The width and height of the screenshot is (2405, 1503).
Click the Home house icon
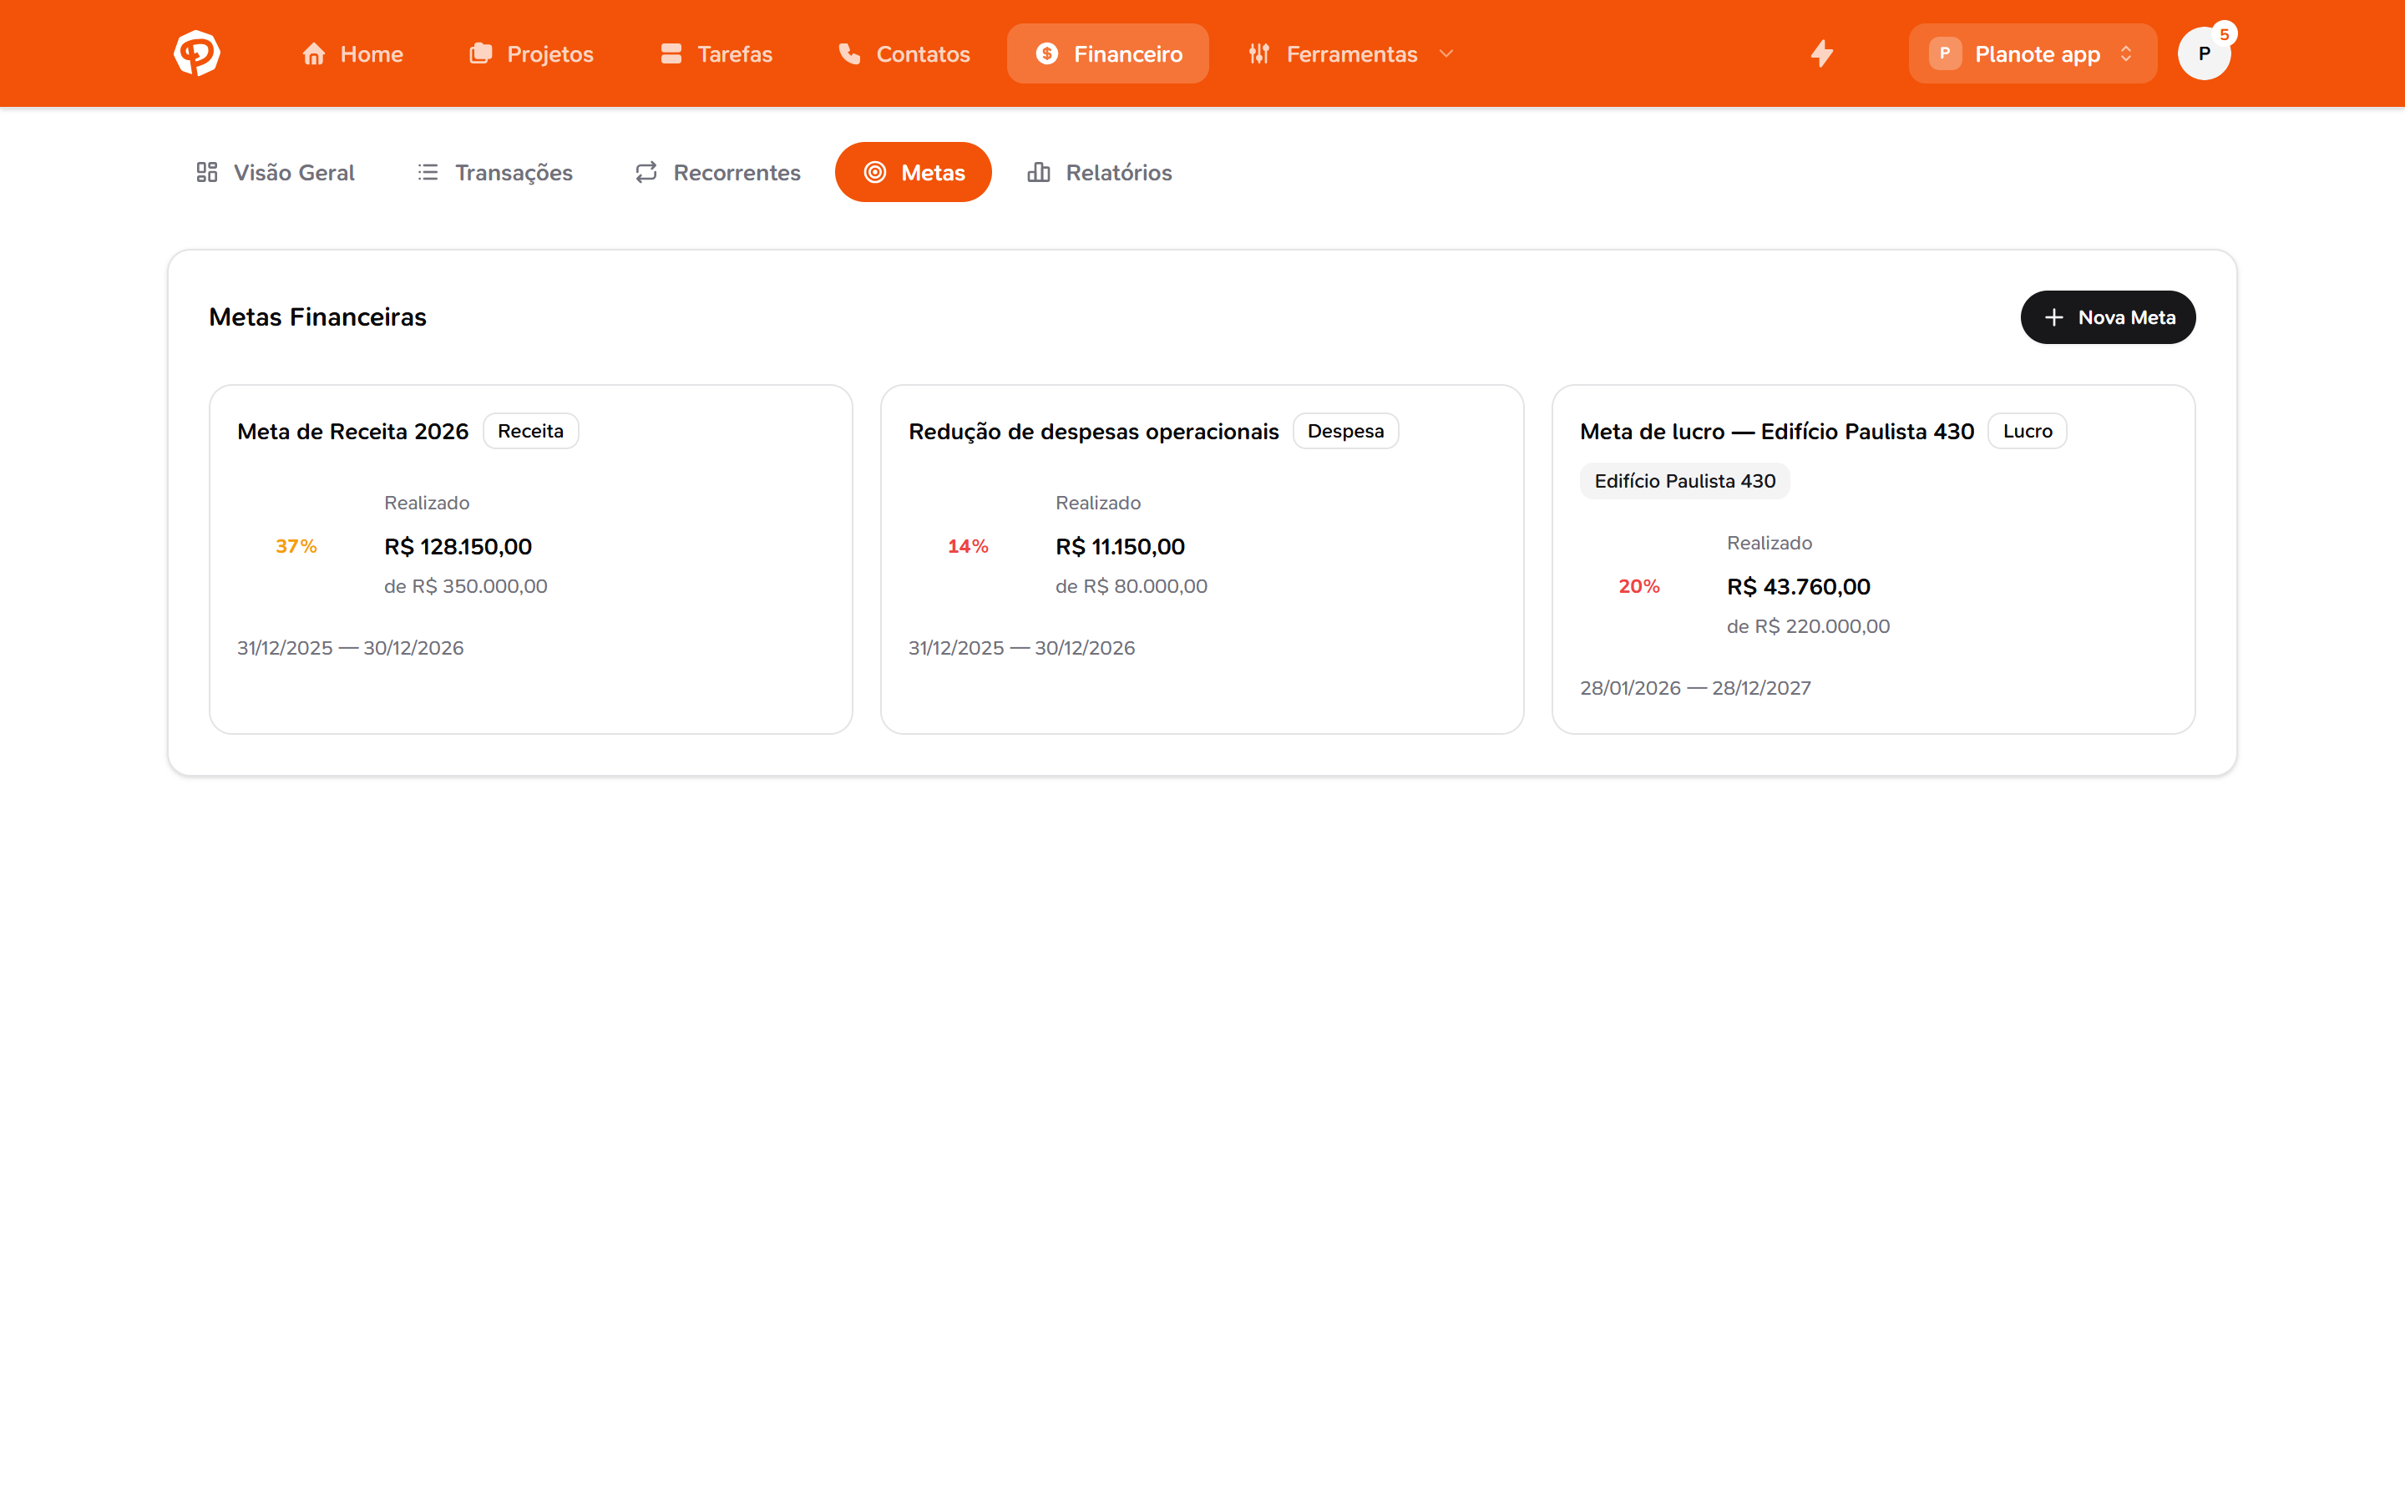coord(314,53)
